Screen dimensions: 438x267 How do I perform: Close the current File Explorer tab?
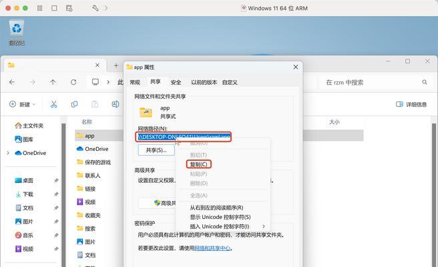[x=97, y=65]
